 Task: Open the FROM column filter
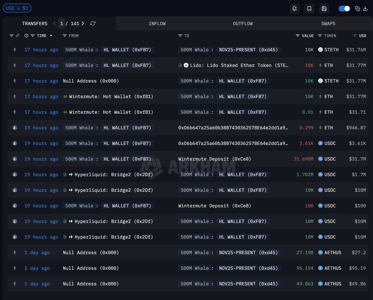[x=65, y=36]
